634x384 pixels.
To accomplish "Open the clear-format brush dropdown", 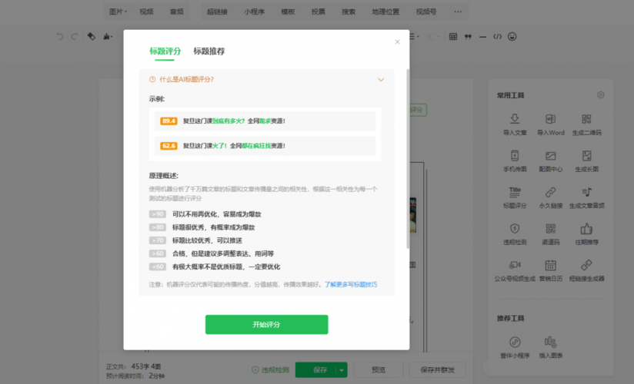I will point(108,37).
